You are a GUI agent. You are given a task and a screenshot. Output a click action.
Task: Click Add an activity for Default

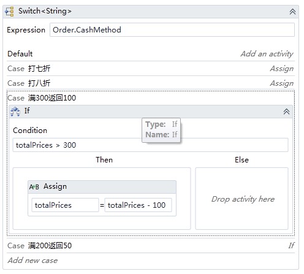point(267,54)
